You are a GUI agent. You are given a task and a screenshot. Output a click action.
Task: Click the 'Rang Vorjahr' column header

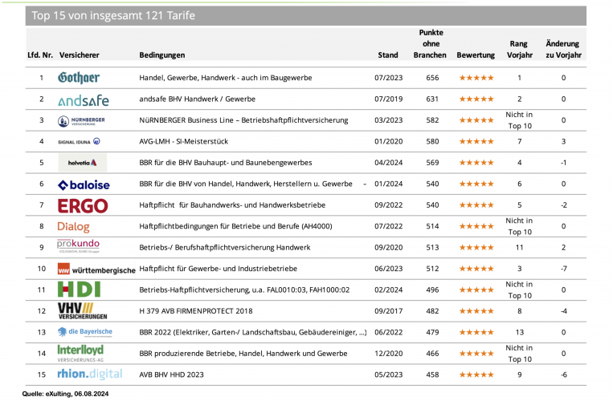(520, 50)
